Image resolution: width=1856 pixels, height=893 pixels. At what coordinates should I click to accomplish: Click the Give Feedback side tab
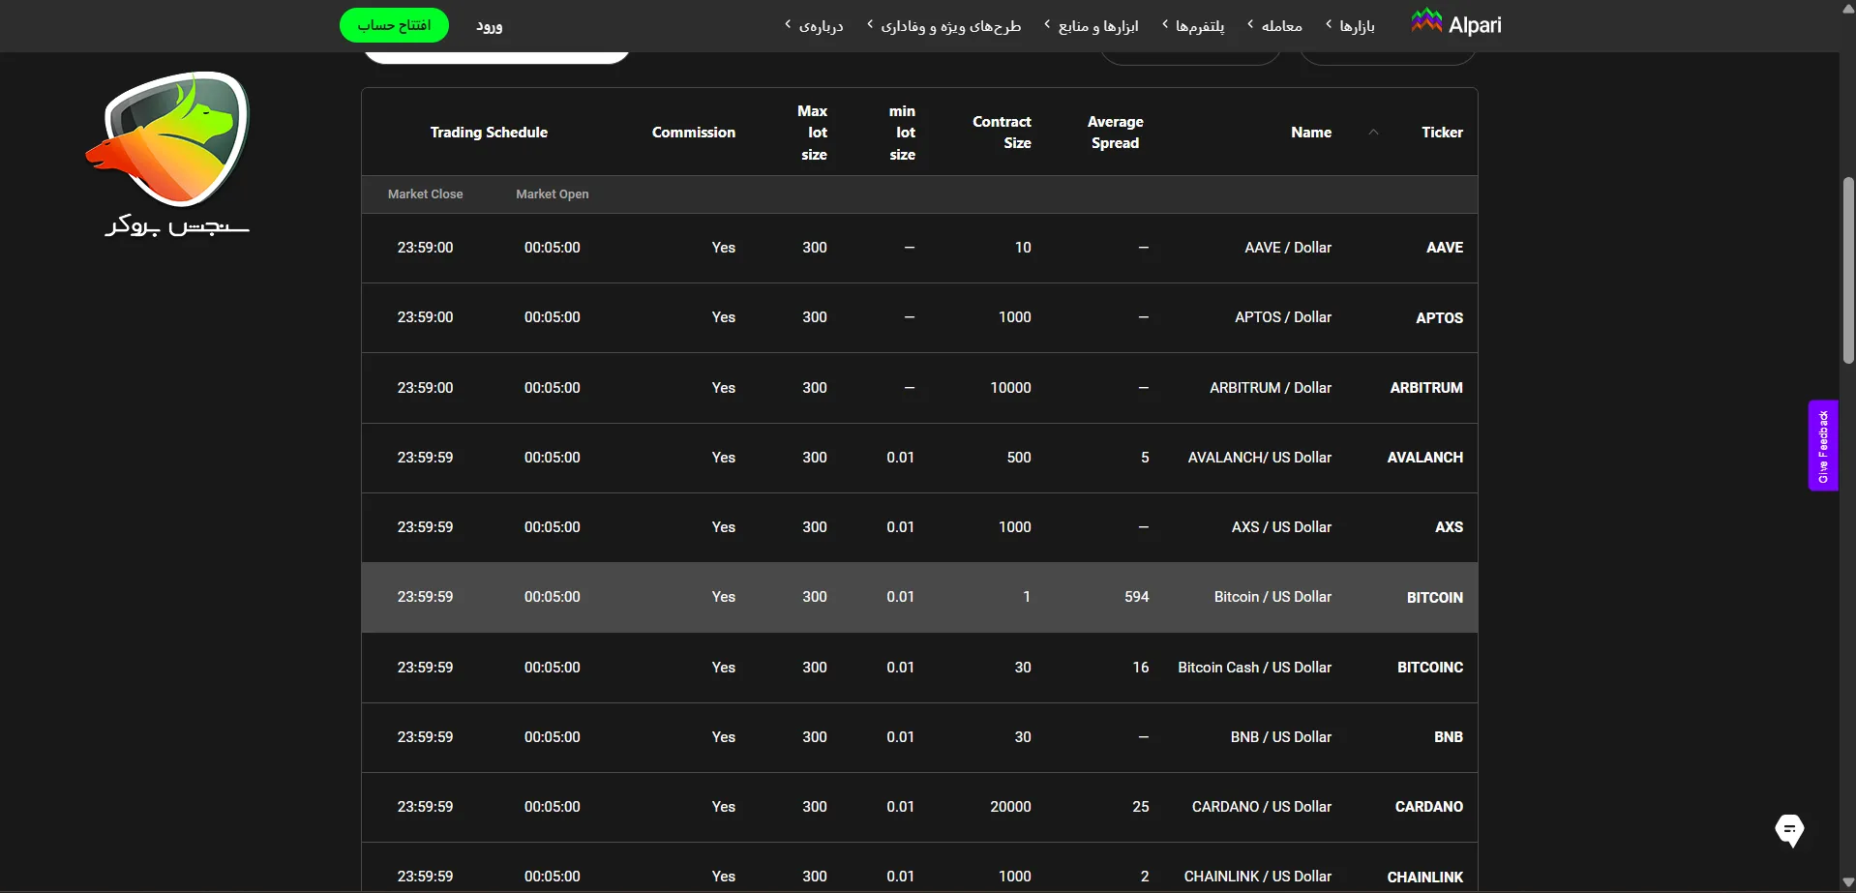(1822, 445)
